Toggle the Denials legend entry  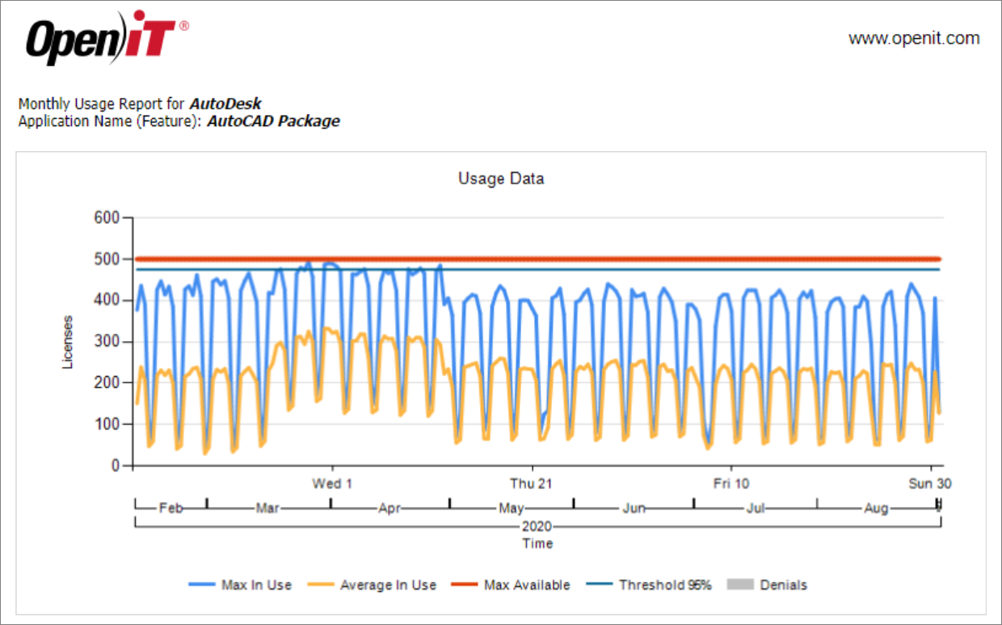pos(783,585)
